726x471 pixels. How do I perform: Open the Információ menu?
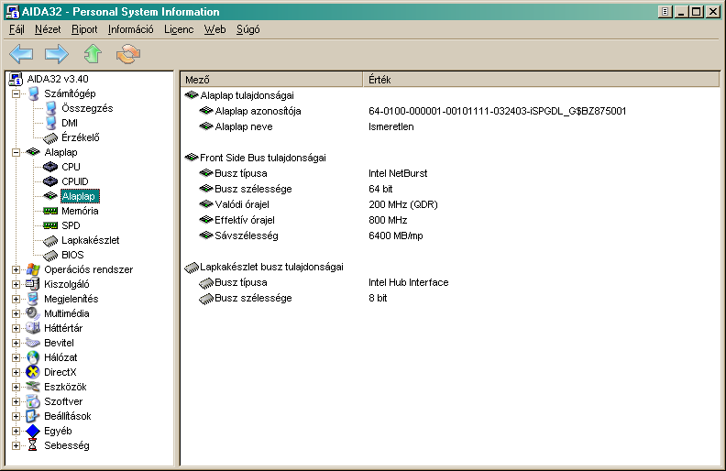pyautogui.click(x=130, y=29)
